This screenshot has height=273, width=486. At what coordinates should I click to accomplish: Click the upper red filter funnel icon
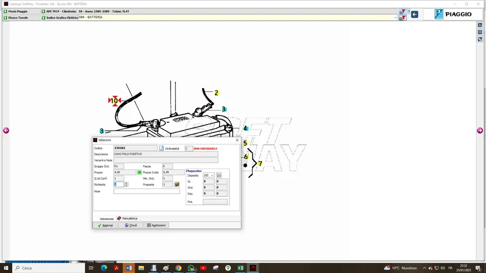pos(402,12)
